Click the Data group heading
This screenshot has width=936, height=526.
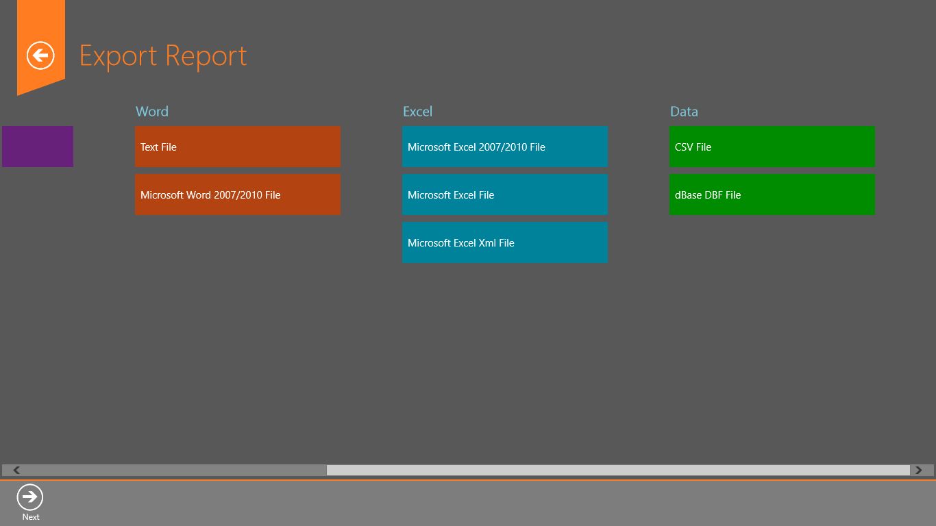coord(684,112)
